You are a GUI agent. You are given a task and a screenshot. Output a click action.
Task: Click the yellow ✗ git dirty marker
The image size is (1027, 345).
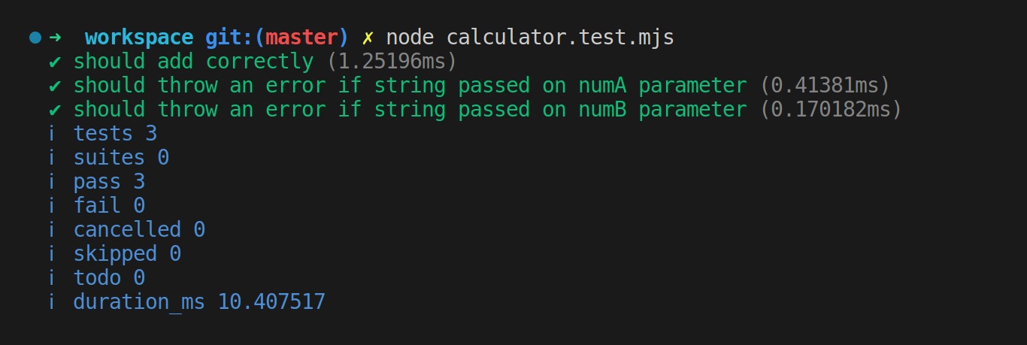368,37
